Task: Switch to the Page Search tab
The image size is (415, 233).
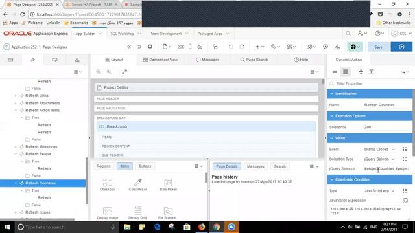Action: (254, 60)
